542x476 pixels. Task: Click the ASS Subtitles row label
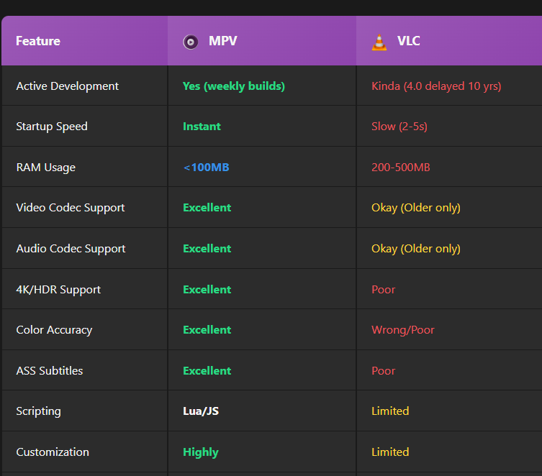pyautogui.click(x=50, y=371)
